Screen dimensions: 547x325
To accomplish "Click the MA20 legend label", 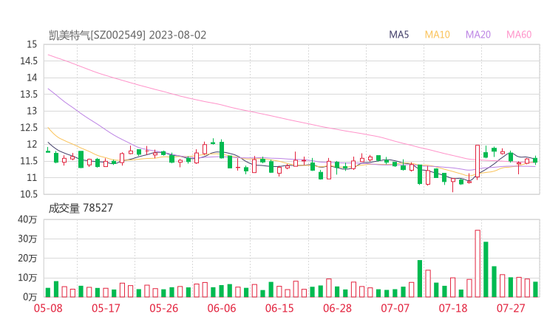I will [478, 35].
